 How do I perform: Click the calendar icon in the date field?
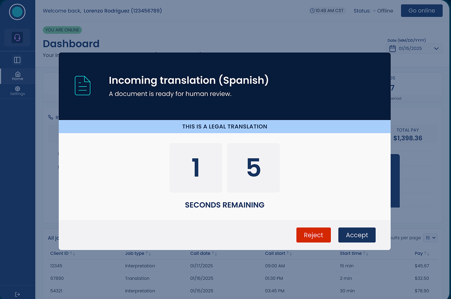coord(393,48)
